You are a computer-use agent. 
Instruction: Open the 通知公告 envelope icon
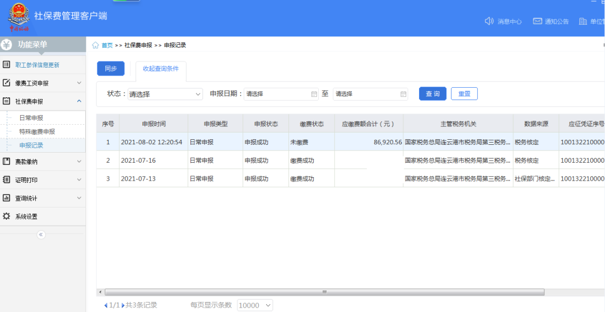(x=537, y=21)
